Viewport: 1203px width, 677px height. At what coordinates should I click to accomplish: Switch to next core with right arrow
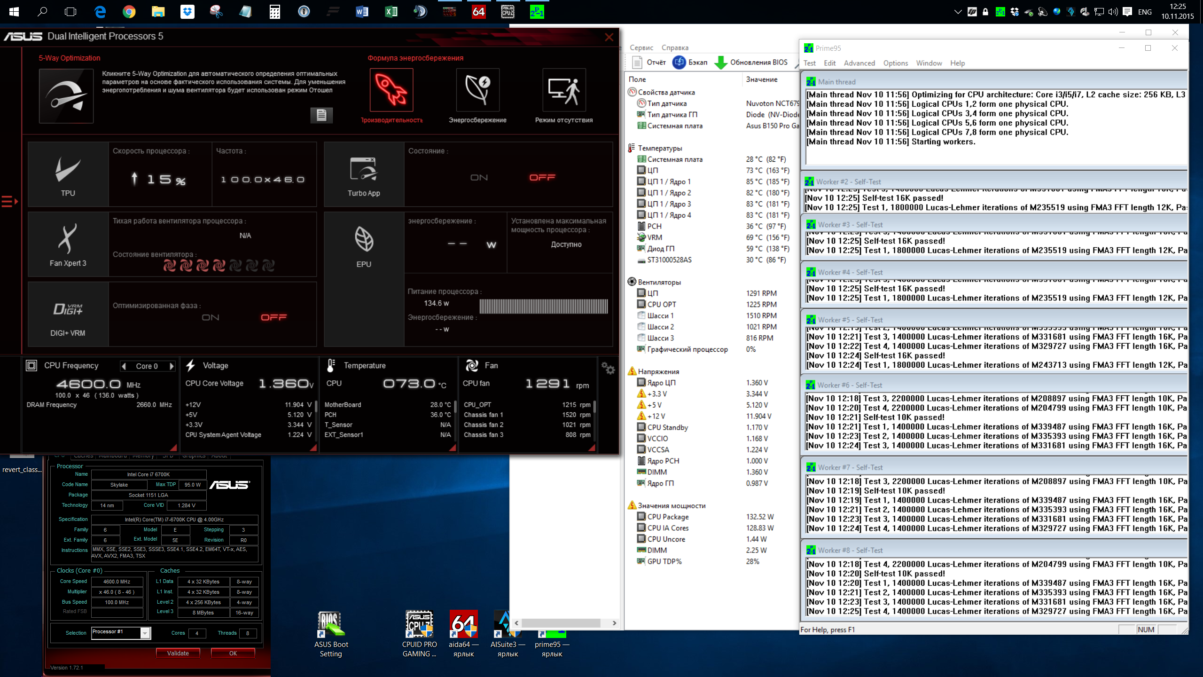172,366
